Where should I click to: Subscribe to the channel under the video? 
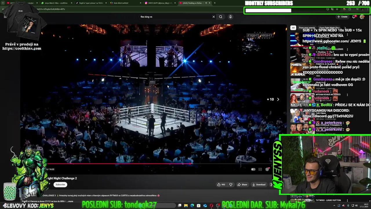(60, 185)
